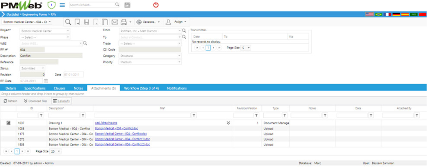Image resolution: width=427 pixels, height=167 pixels.
Task: Open the Print options dropdown arrow
Action: pos(130,22)
